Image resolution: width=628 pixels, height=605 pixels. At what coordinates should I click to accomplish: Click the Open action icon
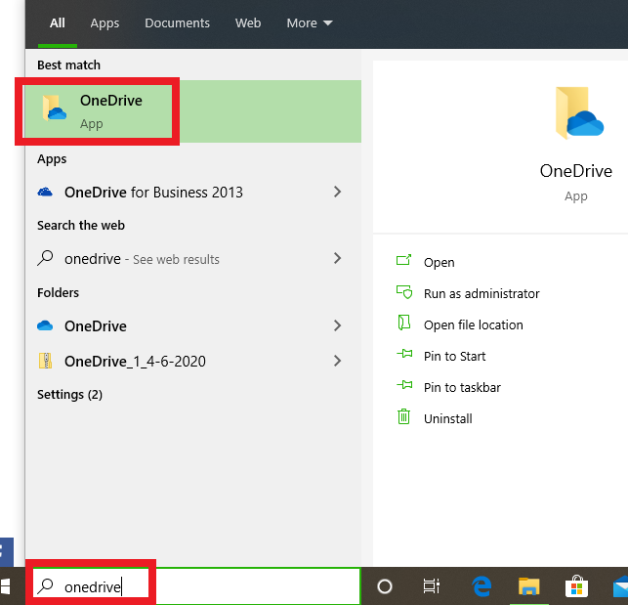pos(403,261)
